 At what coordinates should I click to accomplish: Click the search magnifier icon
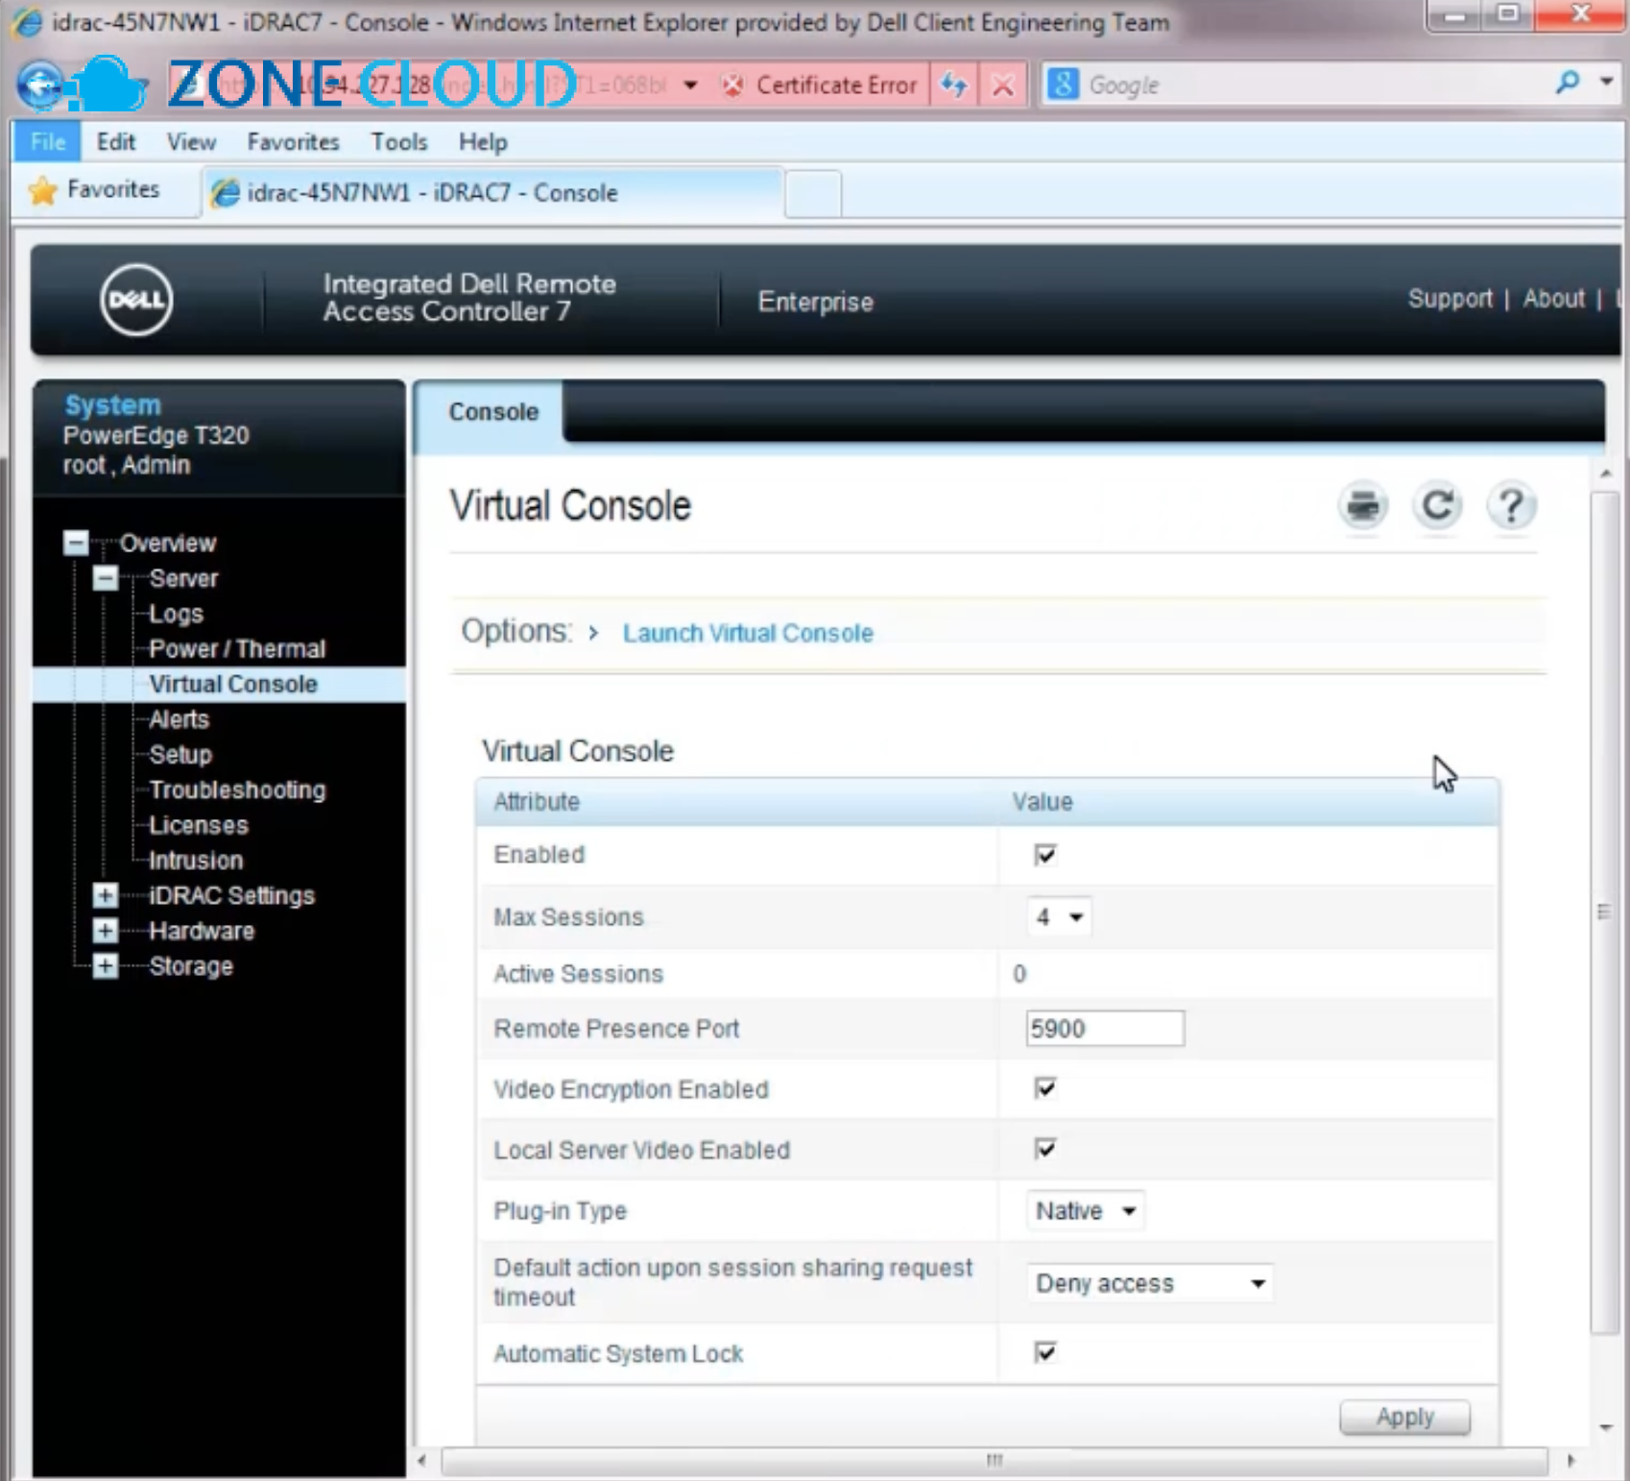1568,84
